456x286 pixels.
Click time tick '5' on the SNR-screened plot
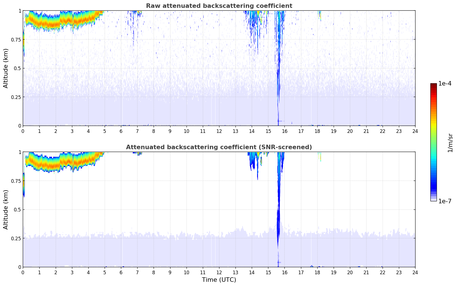(x=105, y=272)
